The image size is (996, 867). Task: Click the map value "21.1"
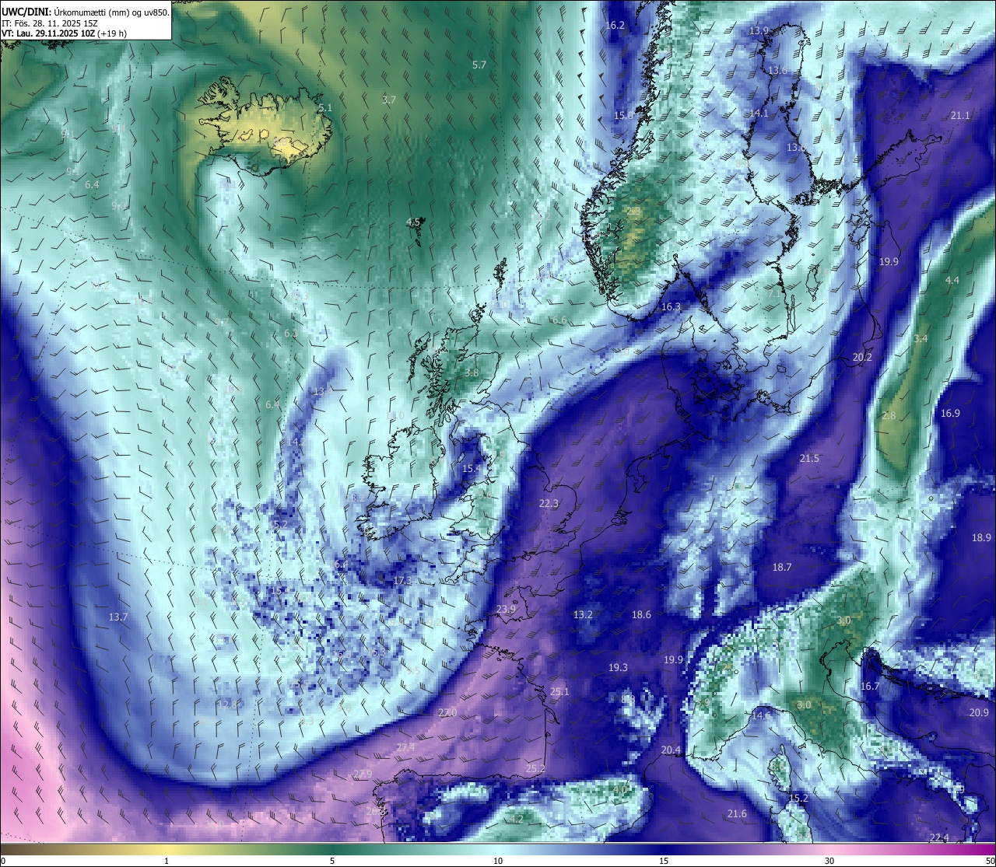(x=960, y=116)
